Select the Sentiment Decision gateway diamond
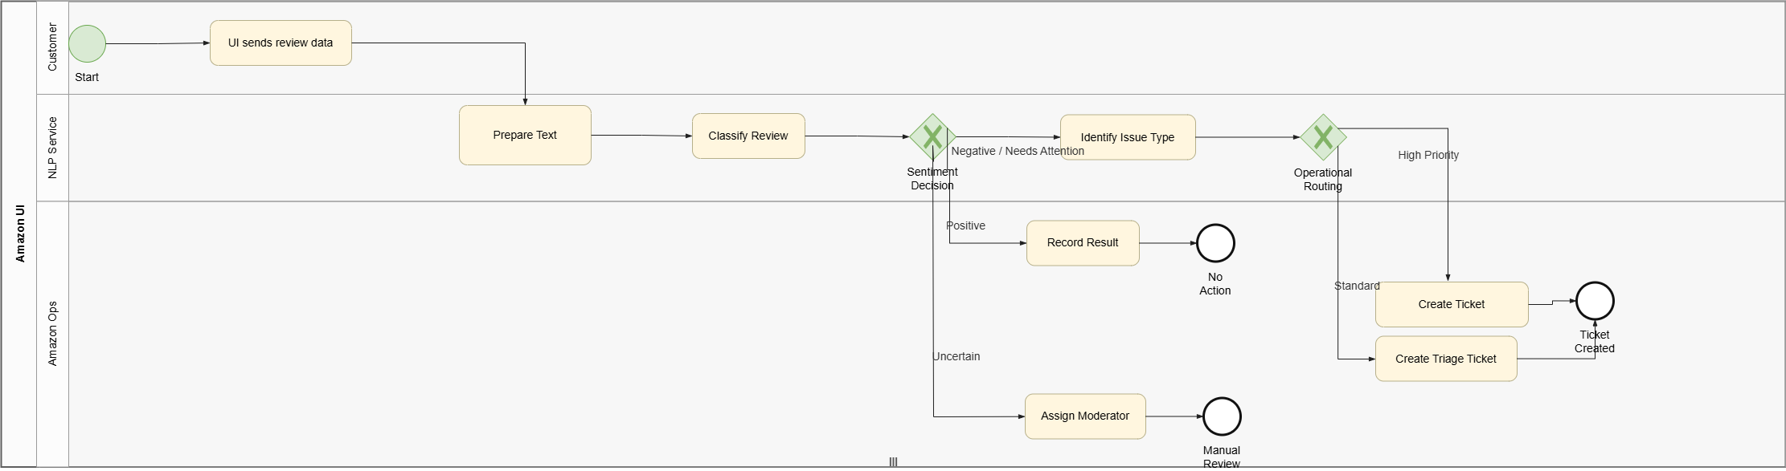Viewport: 1786px width, 471px height. [x=932, y=136]
